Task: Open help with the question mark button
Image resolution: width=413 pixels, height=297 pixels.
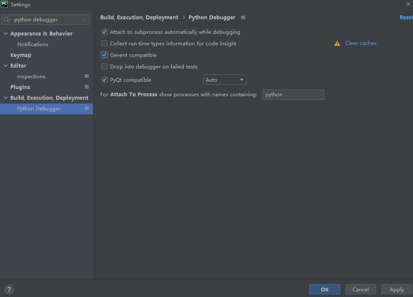Action: [x=9, y=289]
